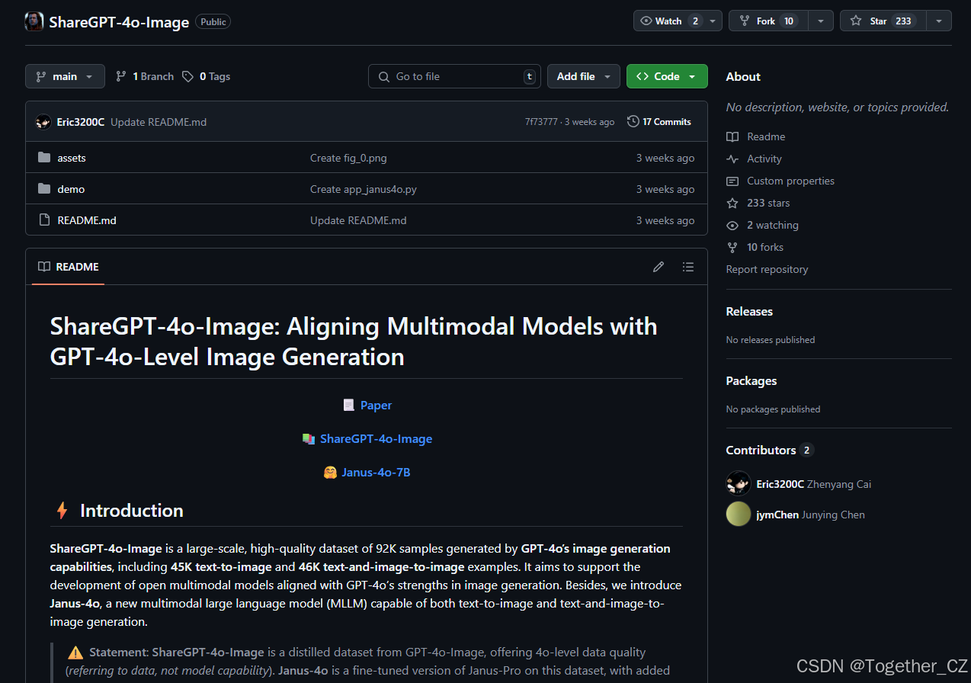Expand the Star lists dropdown arrow
This screenshot has width=971, height=683.
(939, 21)
